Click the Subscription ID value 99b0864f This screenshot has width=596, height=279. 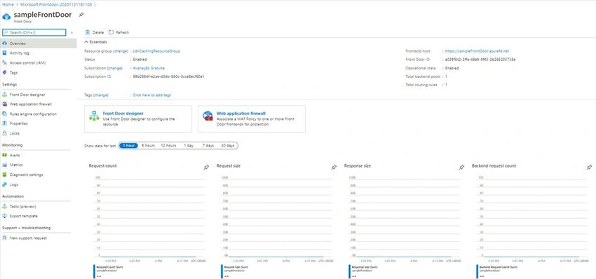click(x=169, y=77)
